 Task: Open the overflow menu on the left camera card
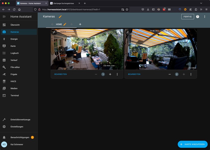tap(117, 74)
